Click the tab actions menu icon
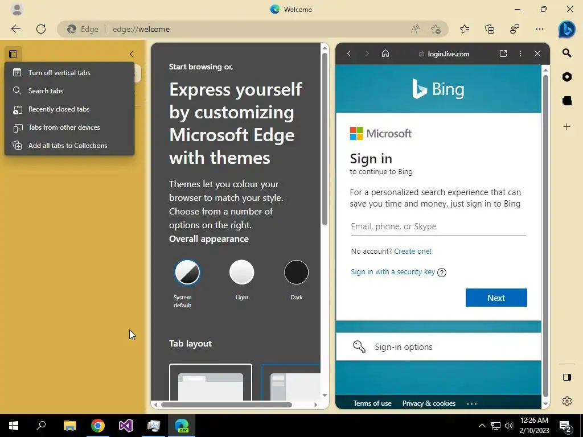The width and height of the screenshot is (583, 437). 14,54
